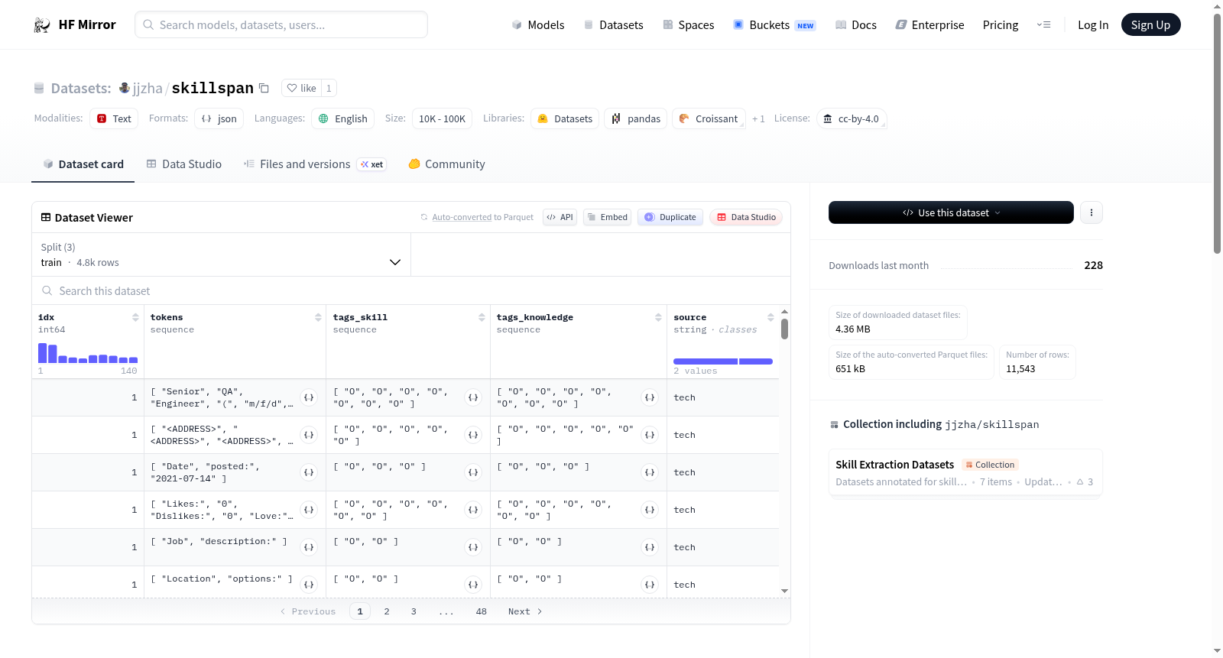The width and height of the screenshot is (1223, 658).
Task: Open Data Studio from viewer header
Action: (x=746, y=217)
